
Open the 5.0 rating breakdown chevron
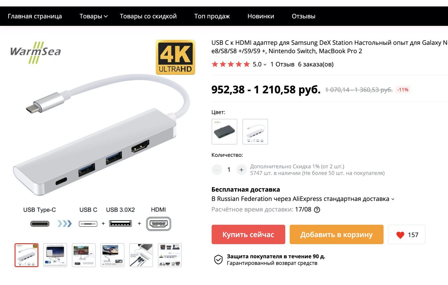[x=265, y=64]
